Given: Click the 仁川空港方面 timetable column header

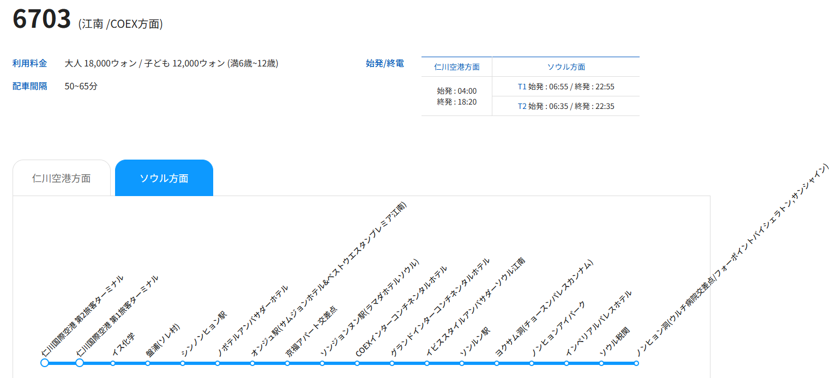Looking at the screenshot, I should tap(457, 67).
